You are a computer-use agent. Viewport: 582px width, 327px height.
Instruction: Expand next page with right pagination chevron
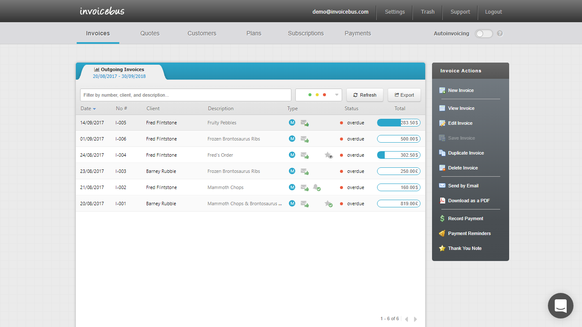click(x=415, y=318)
